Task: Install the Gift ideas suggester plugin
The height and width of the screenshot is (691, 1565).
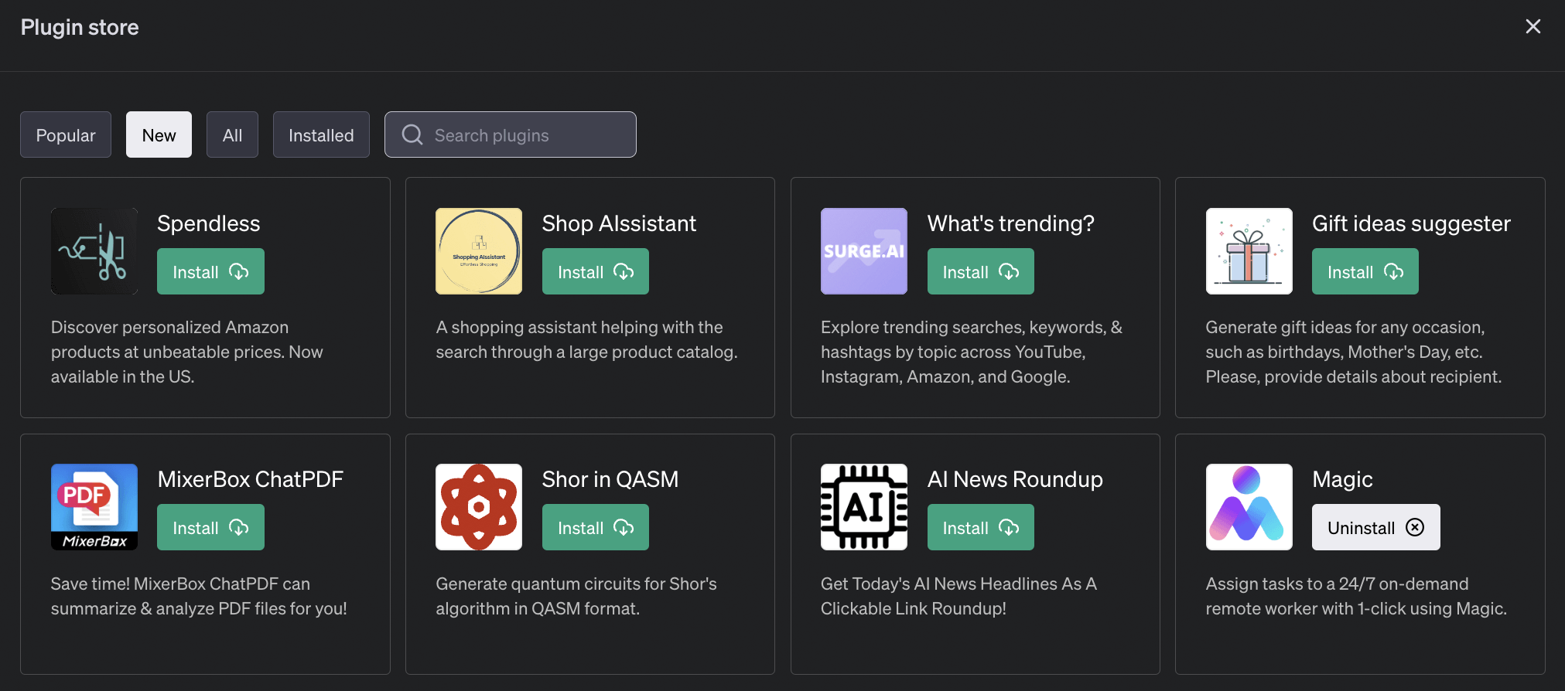Action: point(1365,271)
